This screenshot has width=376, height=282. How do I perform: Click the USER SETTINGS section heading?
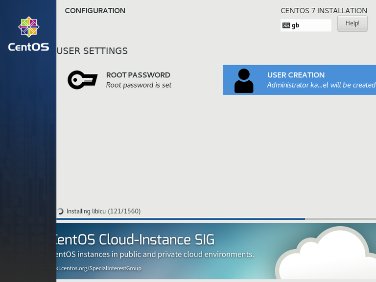click(93, 51)
